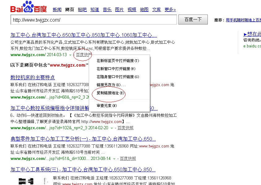The width and height of the screenshot is (261, 185).
Task: Open 百度快照 for the 2014-03-13 result
Action: (x=84, y=55)
